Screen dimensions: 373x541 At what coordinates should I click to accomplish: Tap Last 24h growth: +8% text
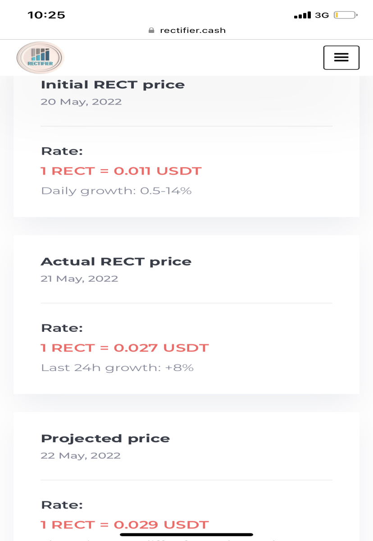pyautogui.click(x=117, y=367)
